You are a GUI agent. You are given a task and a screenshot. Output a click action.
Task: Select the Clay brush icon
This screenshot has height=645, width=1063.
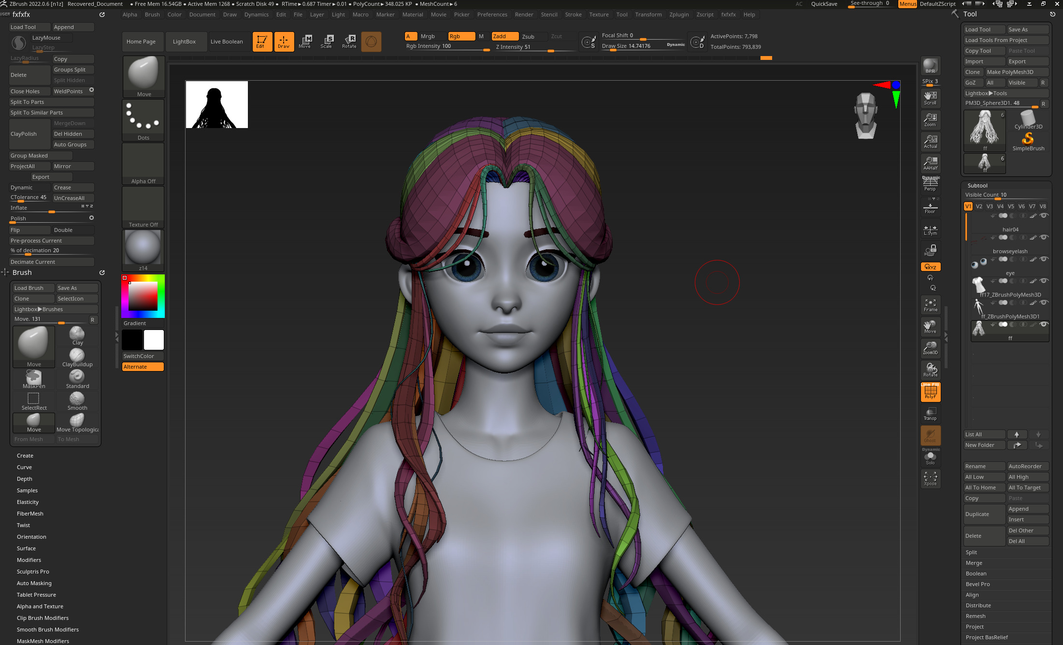77,336
